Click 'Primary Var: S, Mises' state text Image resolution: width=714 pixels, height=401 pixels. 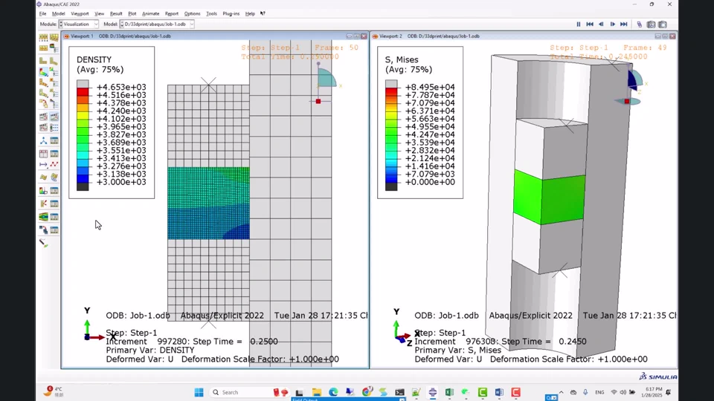click(457, 350)
